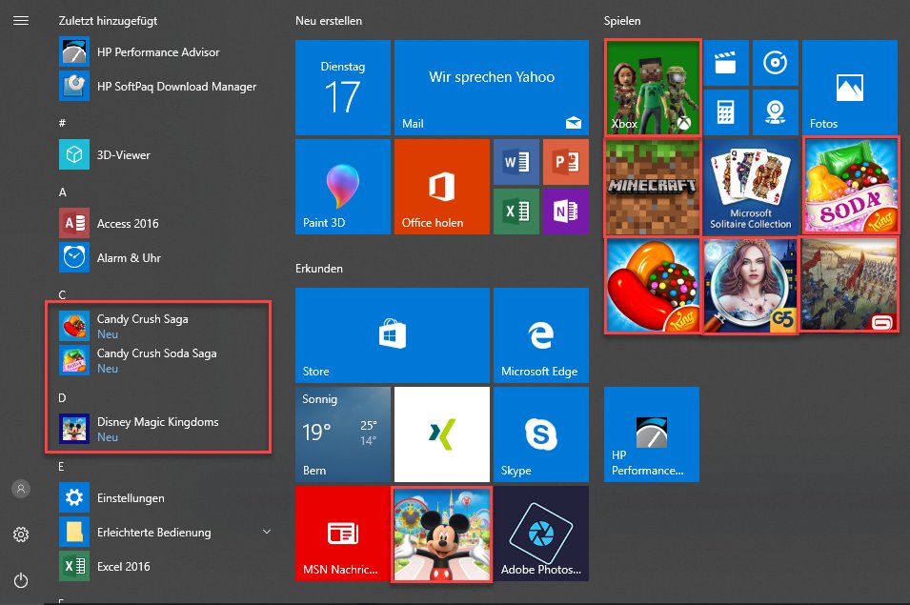The width and height of the screenshot is (910, 605).
Task: Click the Spielen group heading
Action: coord(622,21)
